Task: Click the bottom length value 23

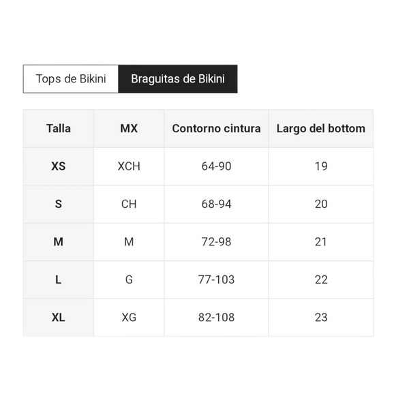Action: coord(321,318)
